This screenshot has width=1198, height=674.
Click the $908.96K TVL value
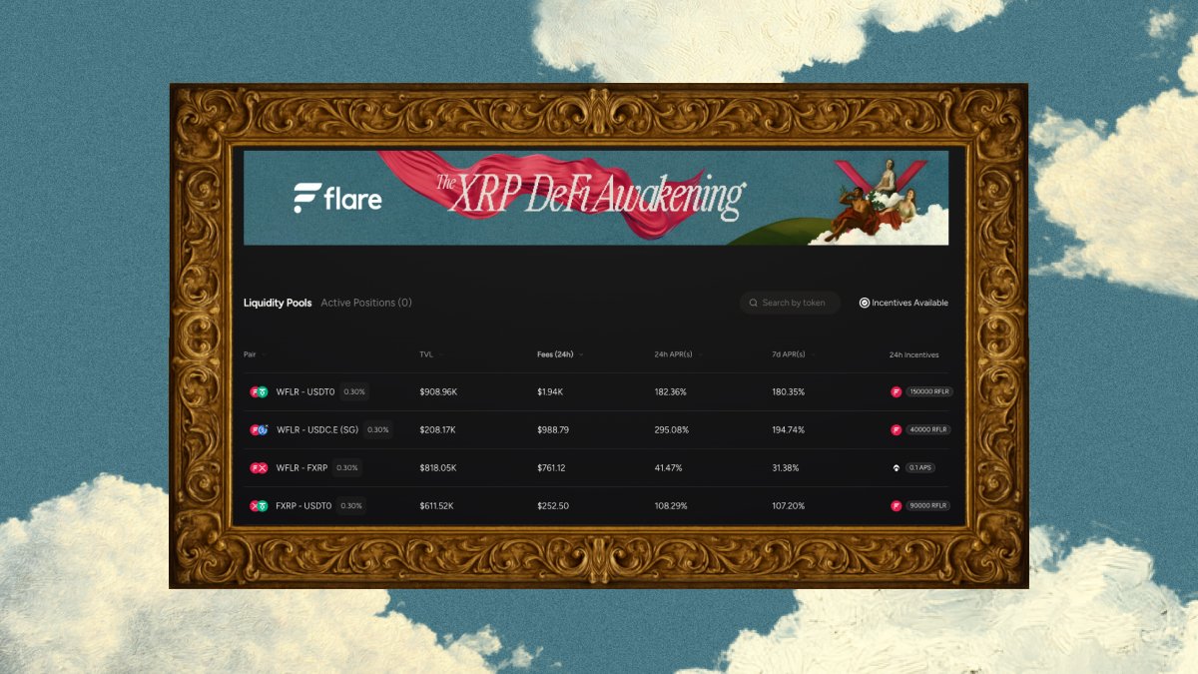coord(438,392)
